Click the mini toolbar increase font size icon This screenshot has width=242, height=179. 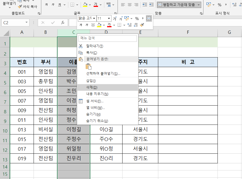point(115,18)
